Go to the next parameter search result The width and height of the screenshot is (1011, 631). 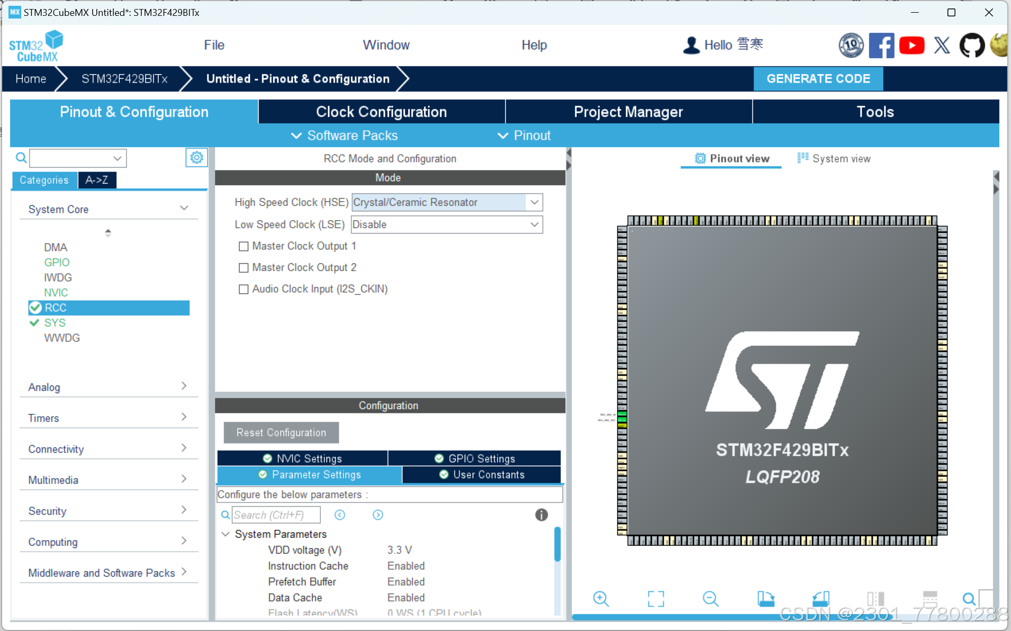[x=378, y=515]
